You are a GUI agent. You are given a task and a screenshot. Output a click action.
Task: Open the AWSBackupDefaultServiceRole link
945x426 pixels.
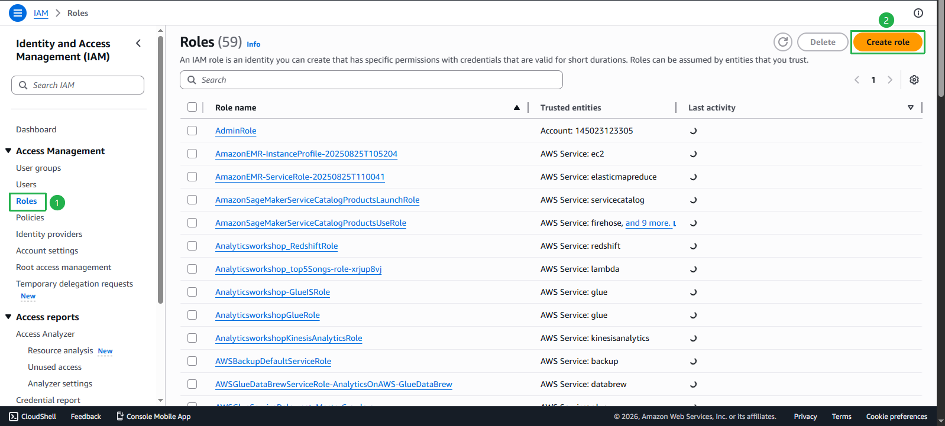(273, 361)
